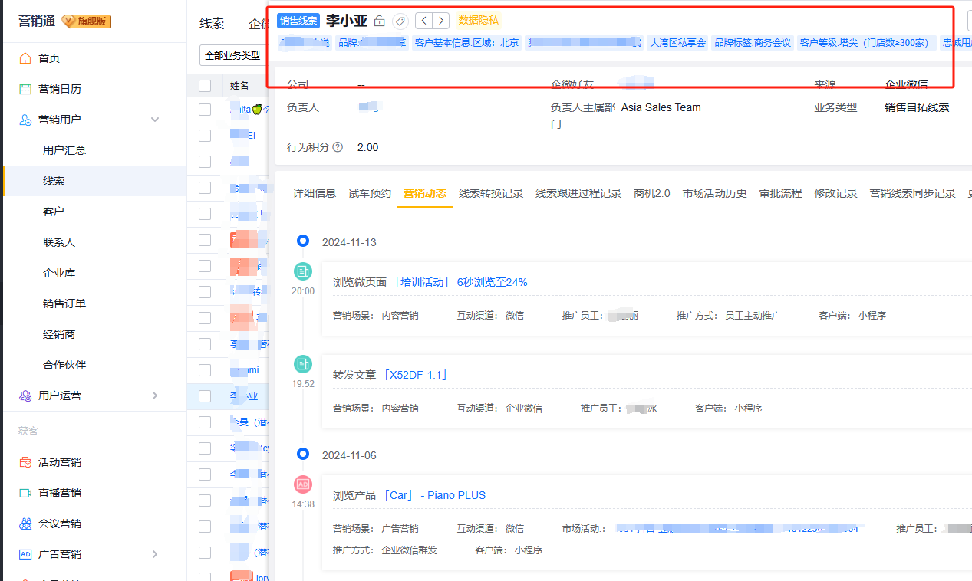Check the checkbox for the 曼（潜 row
972x581 pixels.
(205, 422)
